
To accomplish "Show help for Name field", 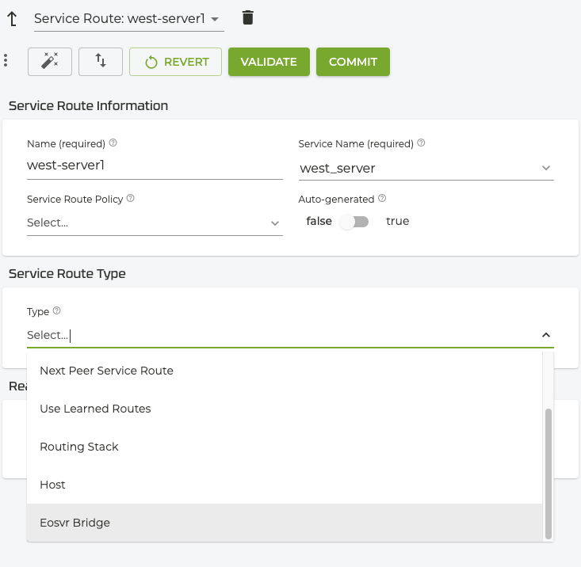I will coord(113,143).
